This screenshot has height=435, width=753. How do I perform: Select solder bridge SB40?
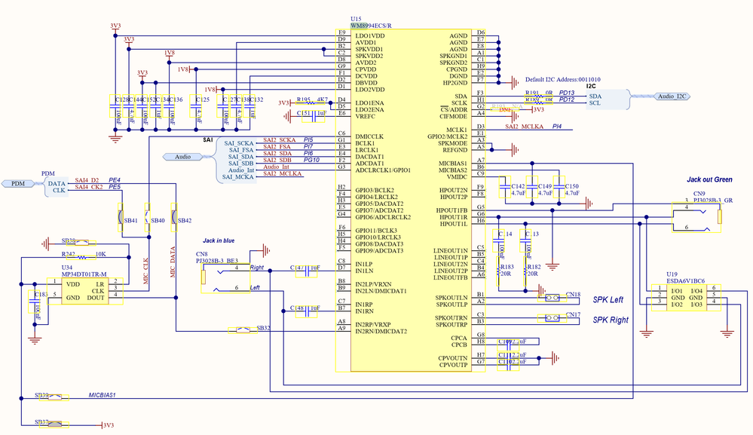[x=148, y=217]
